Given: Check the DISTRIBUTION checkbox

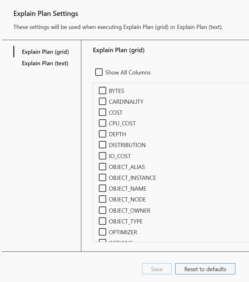Looking at the screenshot, I should click(103, 145).
